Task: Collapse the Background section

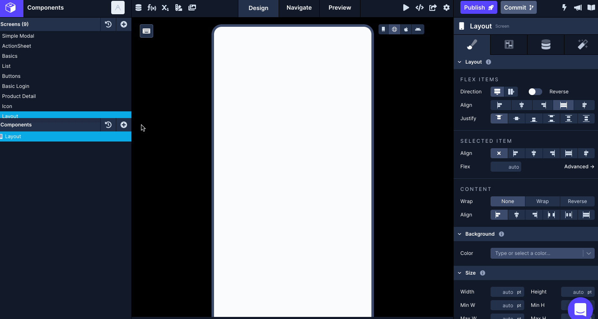Action: pos(460,234)
